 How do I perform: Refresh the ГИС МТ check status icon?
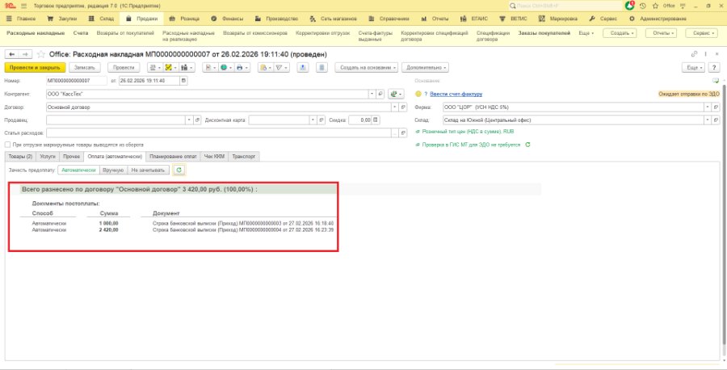527,145
